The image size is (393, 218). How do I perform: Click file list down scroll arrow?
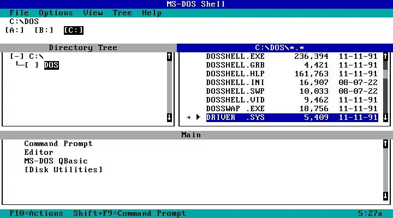tap(385, 117)
